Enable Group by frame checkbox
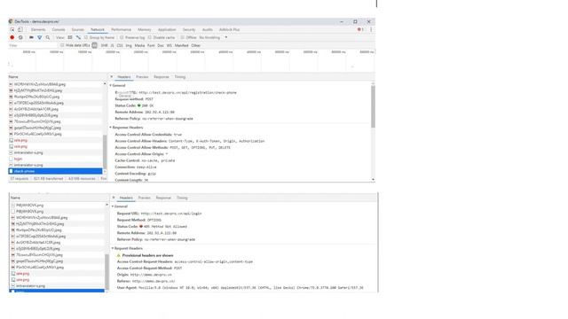This screenshot has width=568, height=319. click(86, 37)
